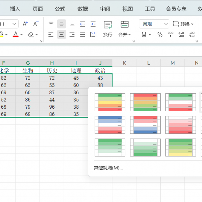Click the increase indent icon
The width and height of the screenshot is (202, 202).
[x=93, y=24]
